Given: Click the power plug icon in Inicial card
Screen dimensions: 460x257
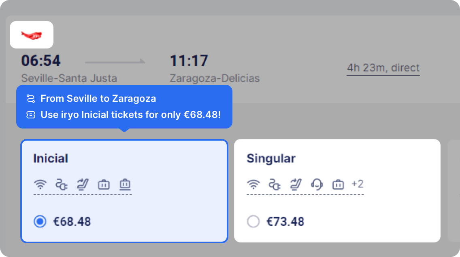Looking at the screenshot, I should click(x=61, y=185).
